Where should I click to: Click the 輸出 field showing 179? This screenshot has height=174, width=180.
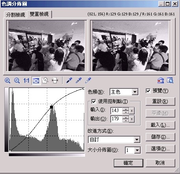coord(117,119)
